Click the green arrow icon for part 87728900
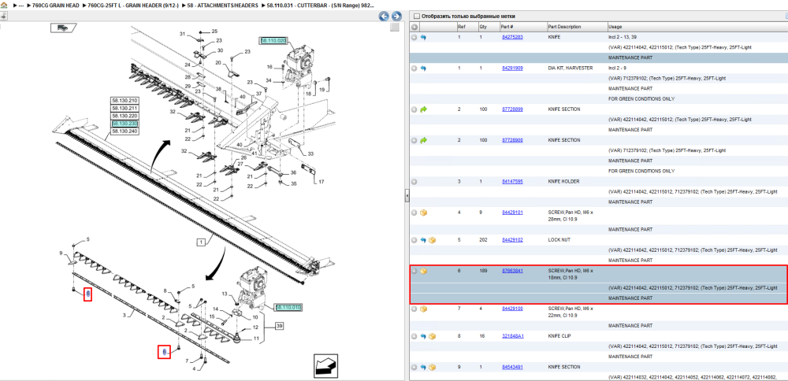The image size is (788, 381). pos(423,140)
